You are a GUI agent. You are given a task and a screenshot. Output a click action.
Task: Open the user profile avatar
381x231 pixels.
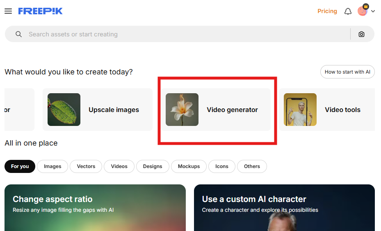(363, 10)
